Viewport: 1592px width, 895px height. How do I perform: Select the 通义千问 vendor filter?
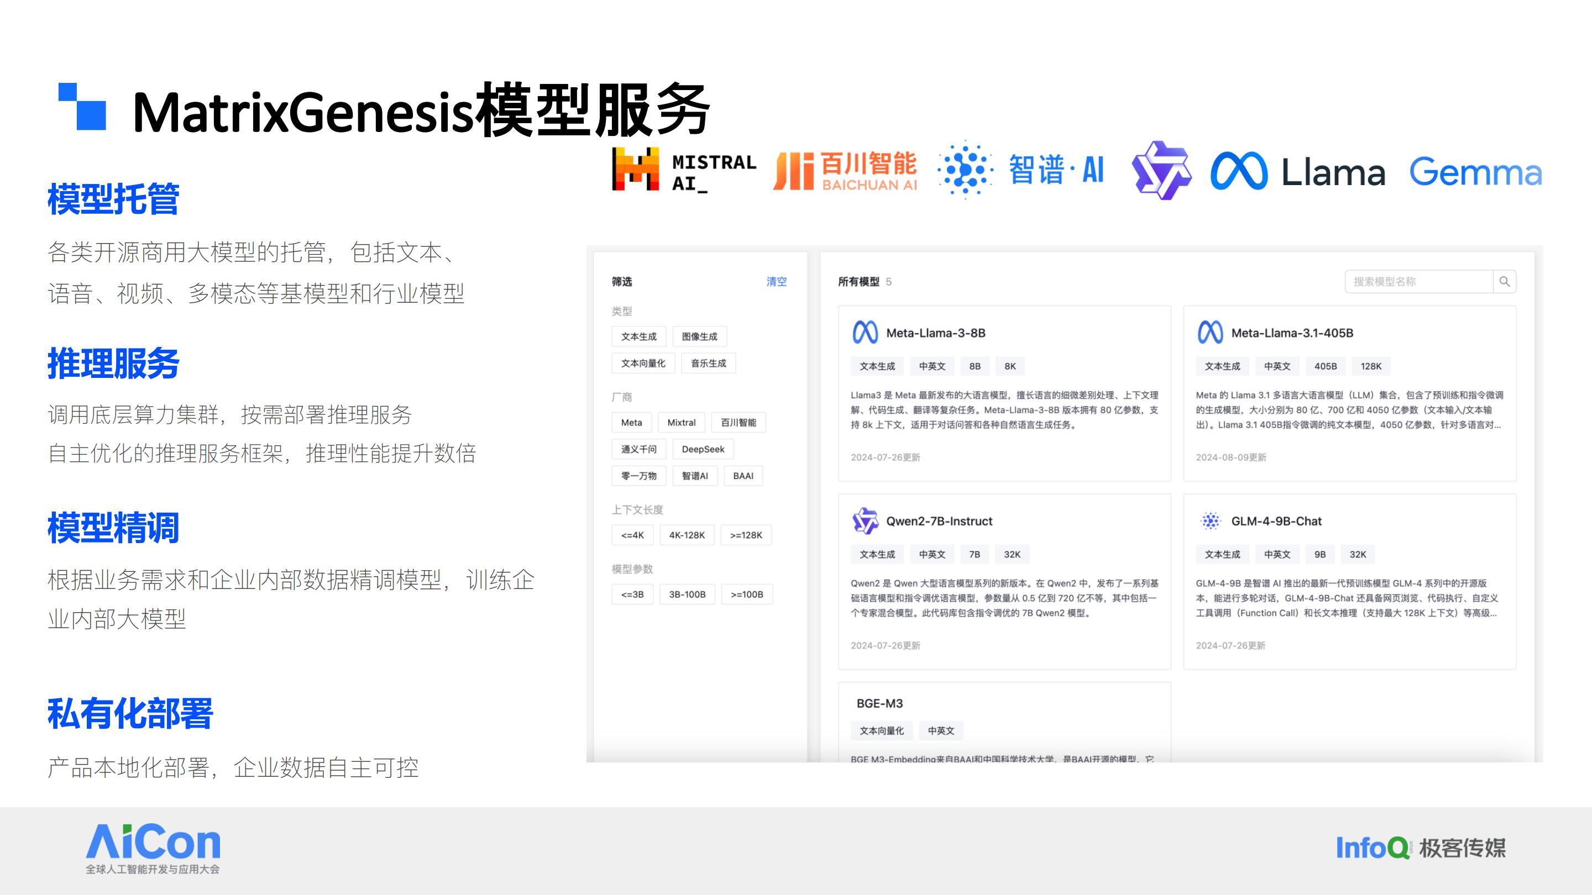tap(638, 449)
